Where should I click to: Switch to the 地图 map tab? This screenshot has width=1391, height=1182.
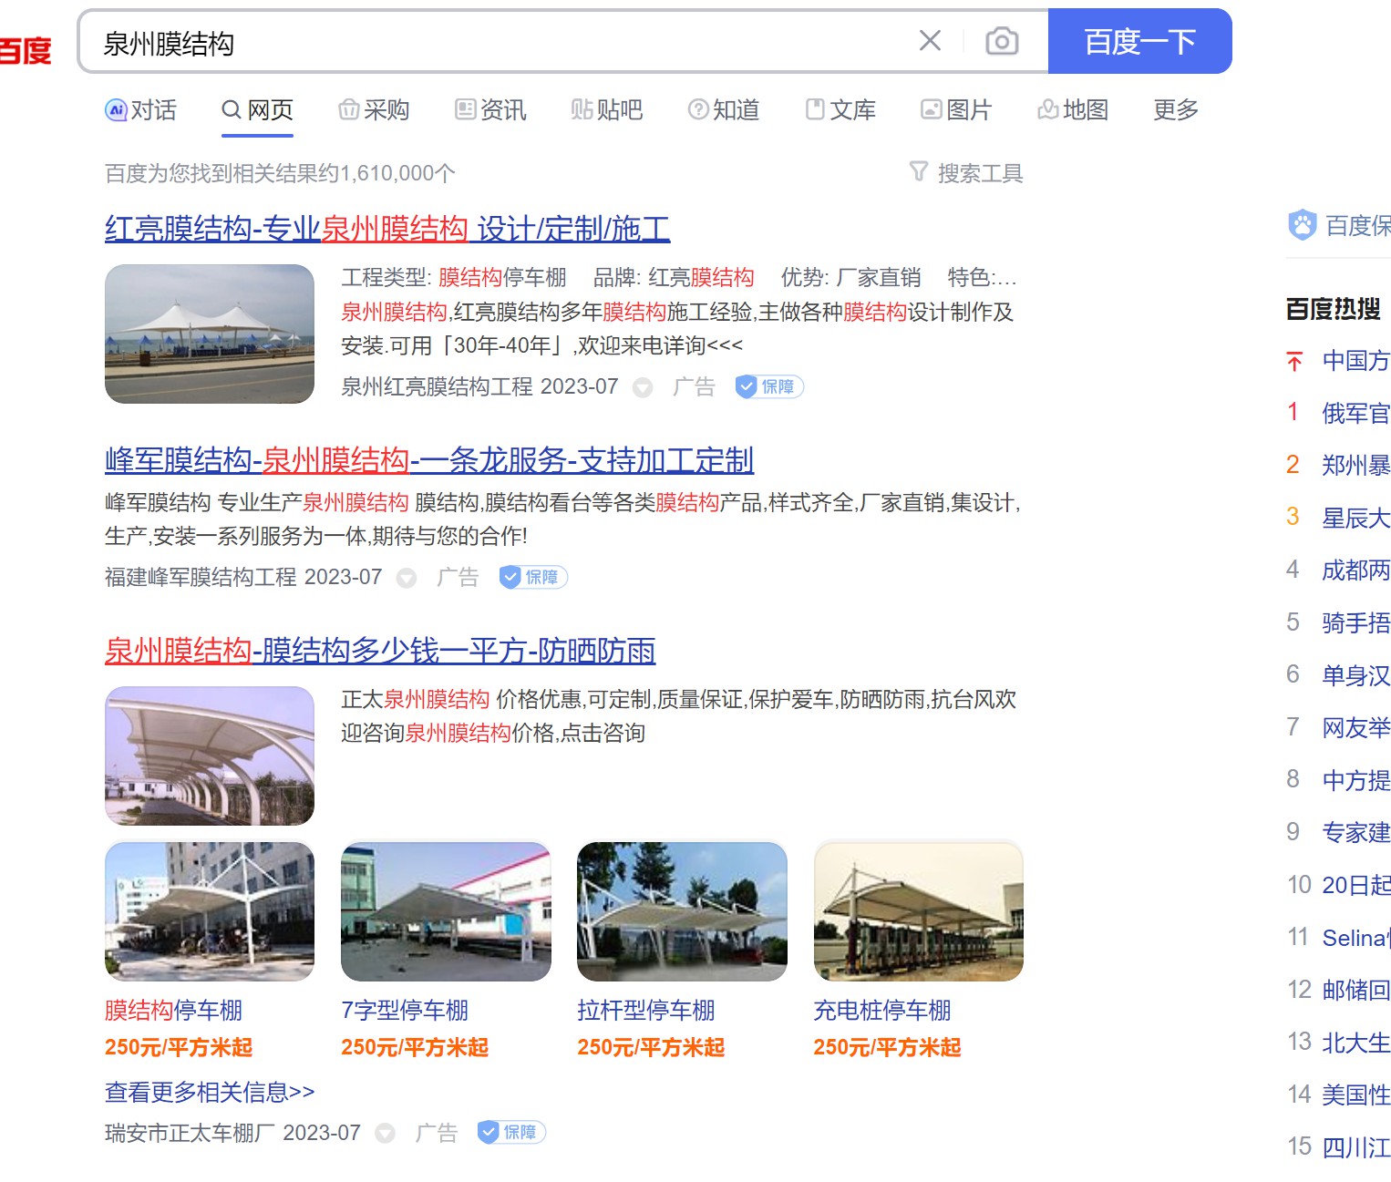pyautogui.click(x=1073, y=110)
